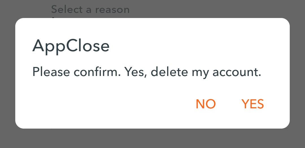Click the AppClose dialog title
Image resolution: width=305 pixels, height=148 pixels.
pos(71,46)
